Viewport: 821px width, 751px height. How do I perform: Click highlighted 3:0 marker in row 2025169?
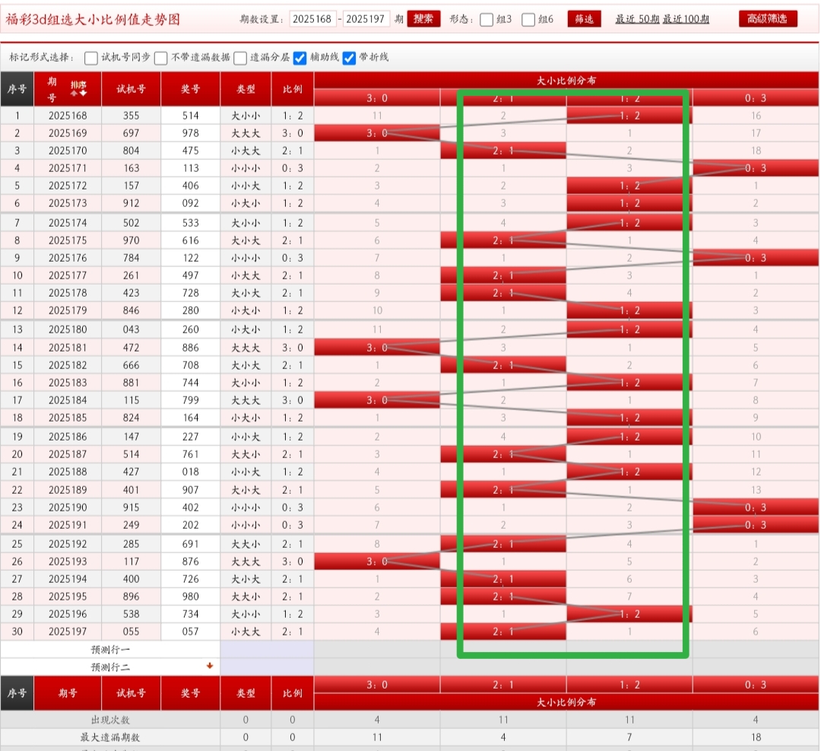pos(377,133)
